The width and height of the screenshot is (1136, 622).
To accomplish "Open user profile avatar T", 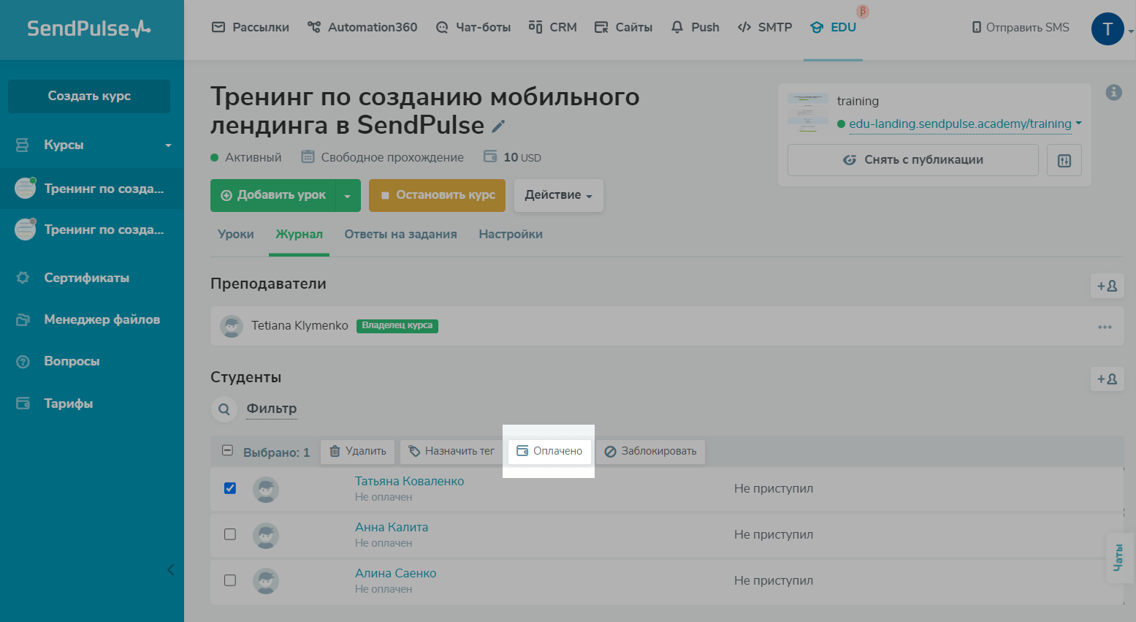I will coord(1108,29).
